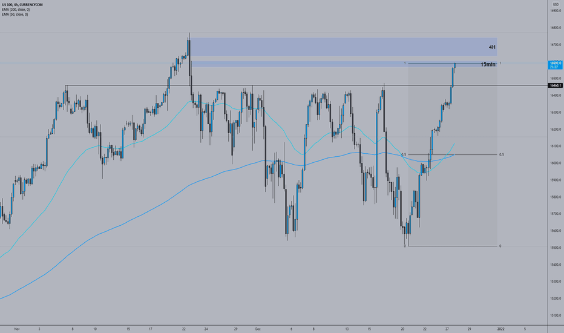Select the Fibonacci 1 level label on the right

pyautogui.click(x=500, y=63)
